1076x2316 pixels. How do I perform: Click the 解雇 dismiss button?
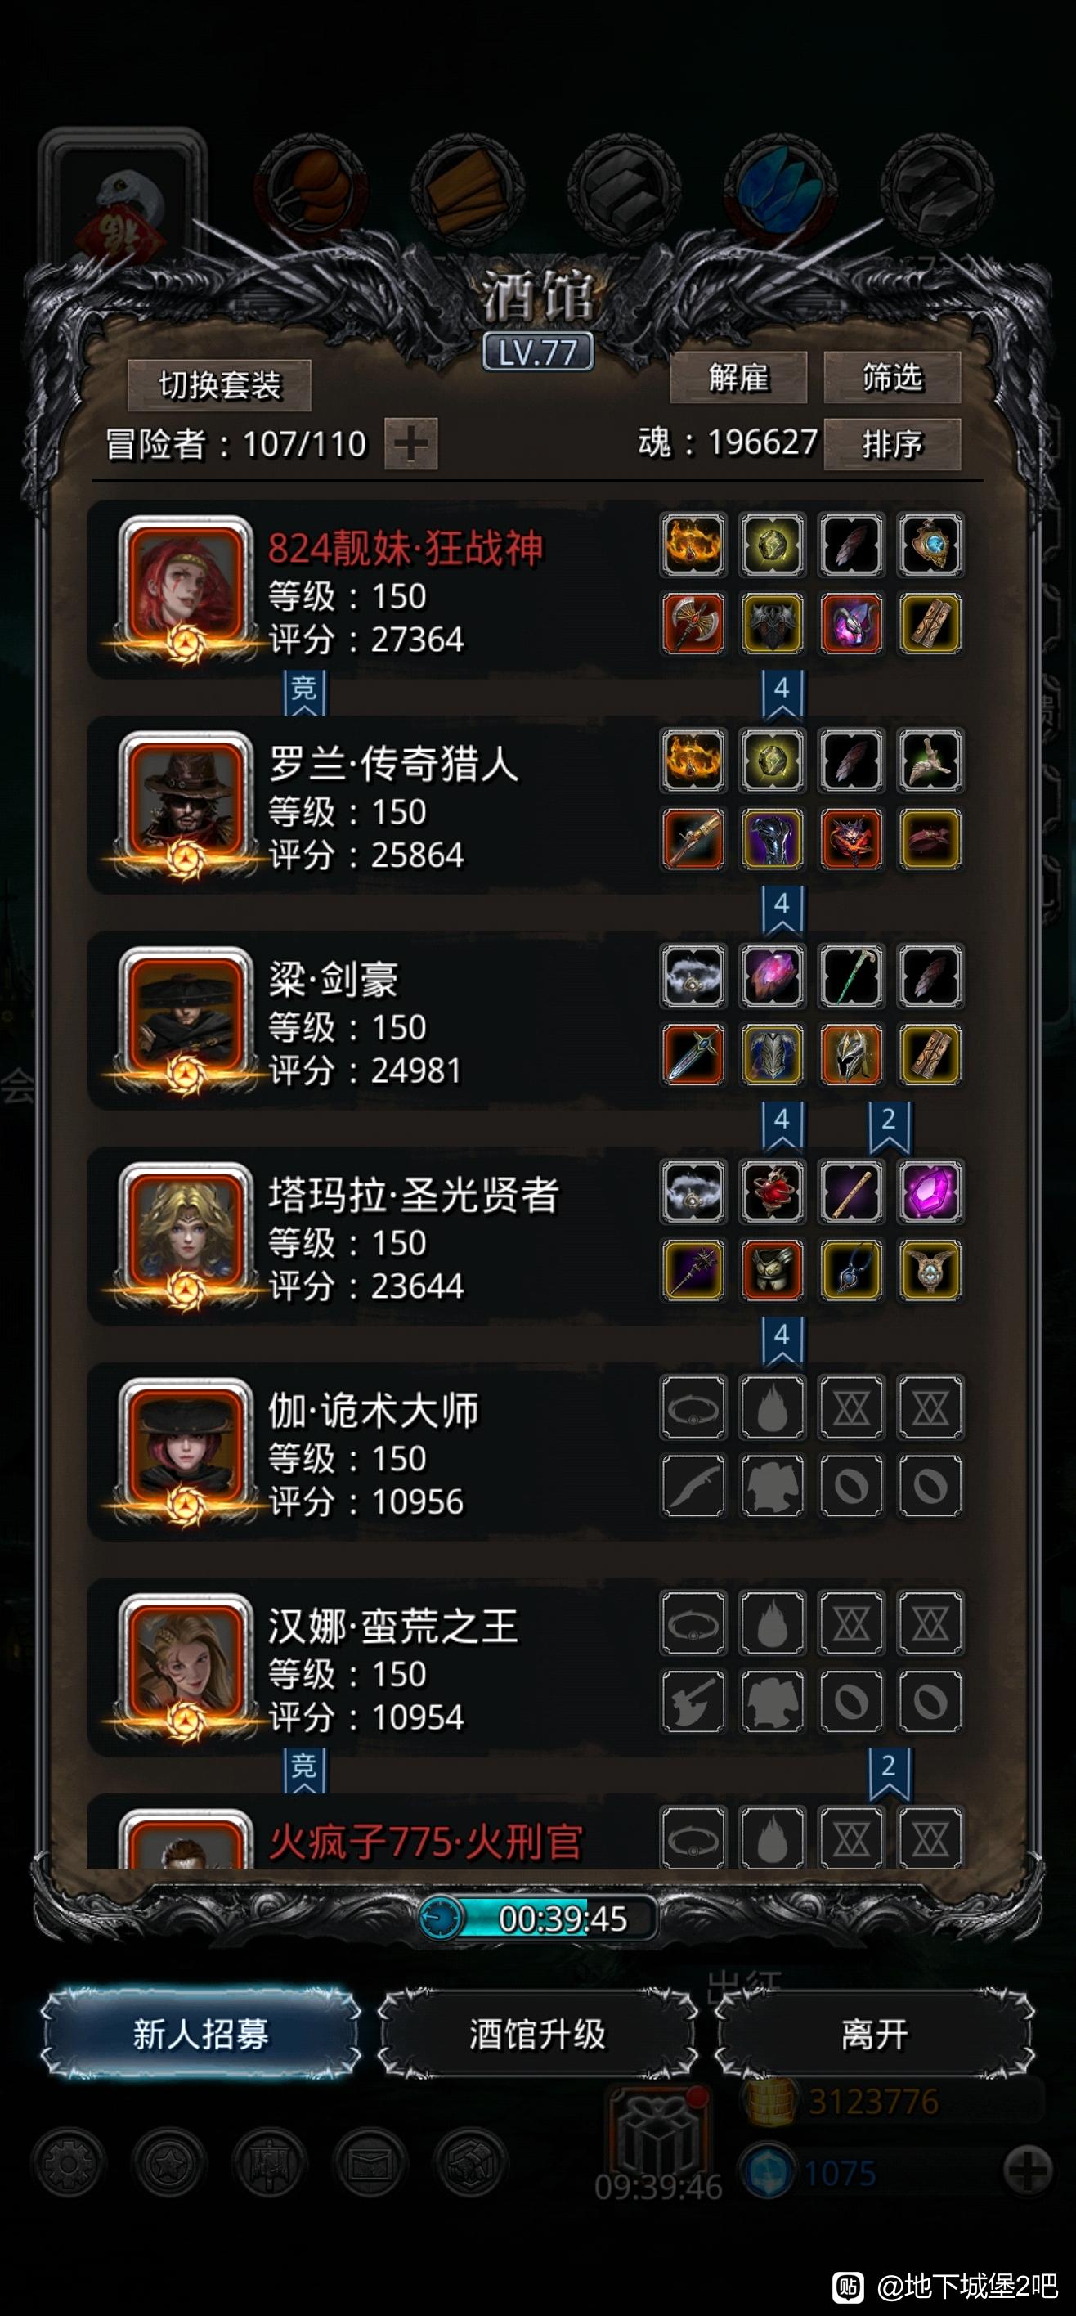coord(738,377)
